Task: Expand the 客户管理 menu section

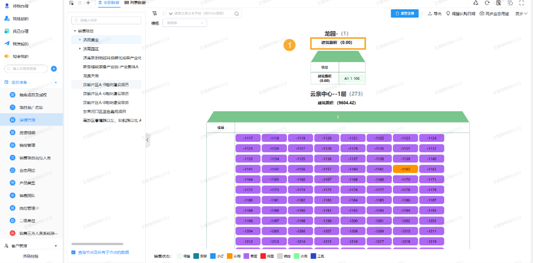Action: (x=56, y=245)
